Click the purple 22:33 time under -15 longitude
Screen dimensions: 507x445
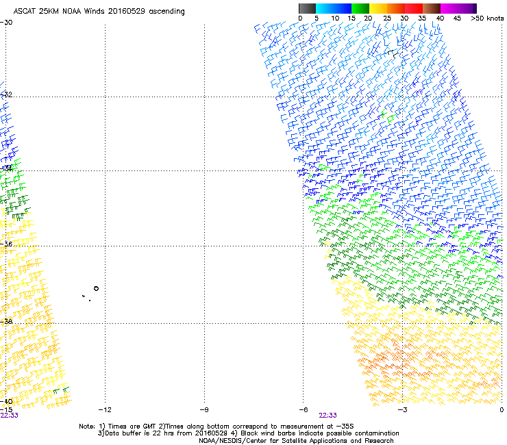[x=9, y=416]
